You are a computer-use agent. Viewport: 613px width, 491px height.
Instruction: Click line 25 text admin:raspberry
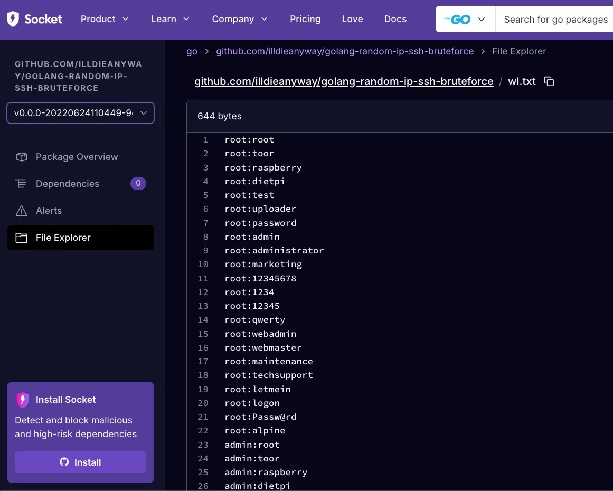click(x=266, y=472)
